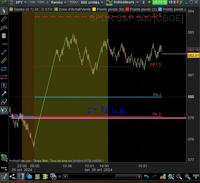This screenshot has width=200, height=183.
Task: Click the blue Points pivots swatch
Action: point(160,9)
